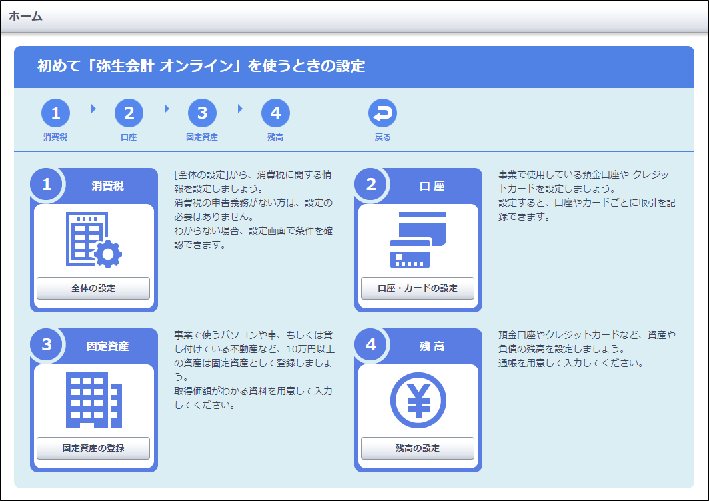Click text '設定すると、口座やカードごとに取引を記'
This screenshot has width=709, height=501.
pos(586,203)
